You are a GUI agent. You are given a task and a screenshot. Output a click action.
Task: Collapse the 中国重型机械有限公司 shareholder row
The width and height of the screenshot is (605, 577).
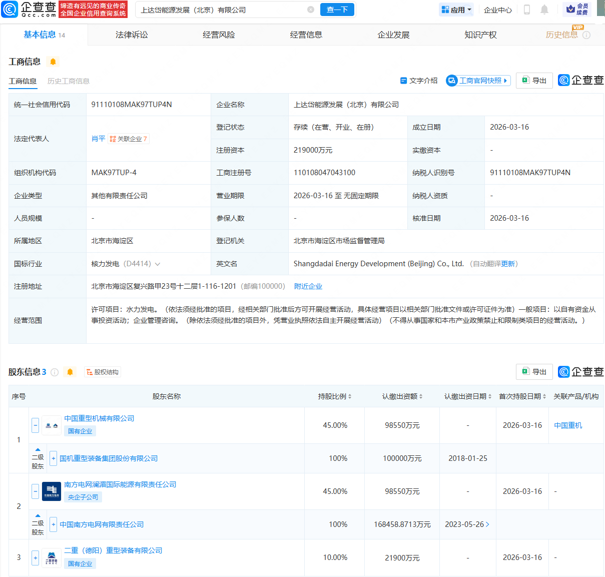click(x=36, y=425)
